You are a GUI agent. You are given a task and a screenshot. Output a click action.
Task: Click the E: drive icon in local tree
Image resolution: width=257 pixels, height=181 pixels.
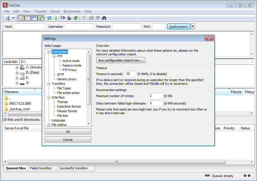(x=22, y=78)
